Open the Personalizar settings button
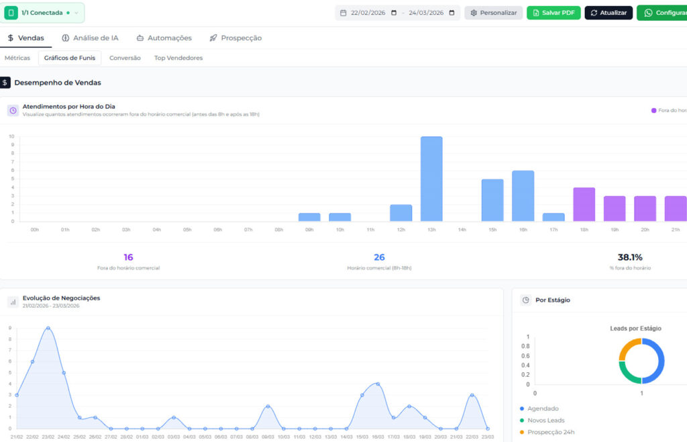 493,13
